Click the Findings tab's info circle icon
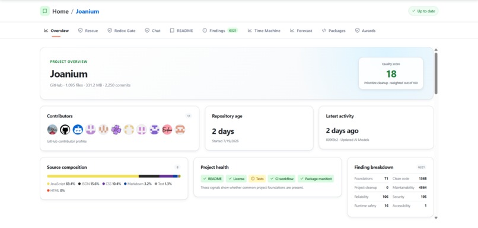The image size is (478, 228). 205,30
